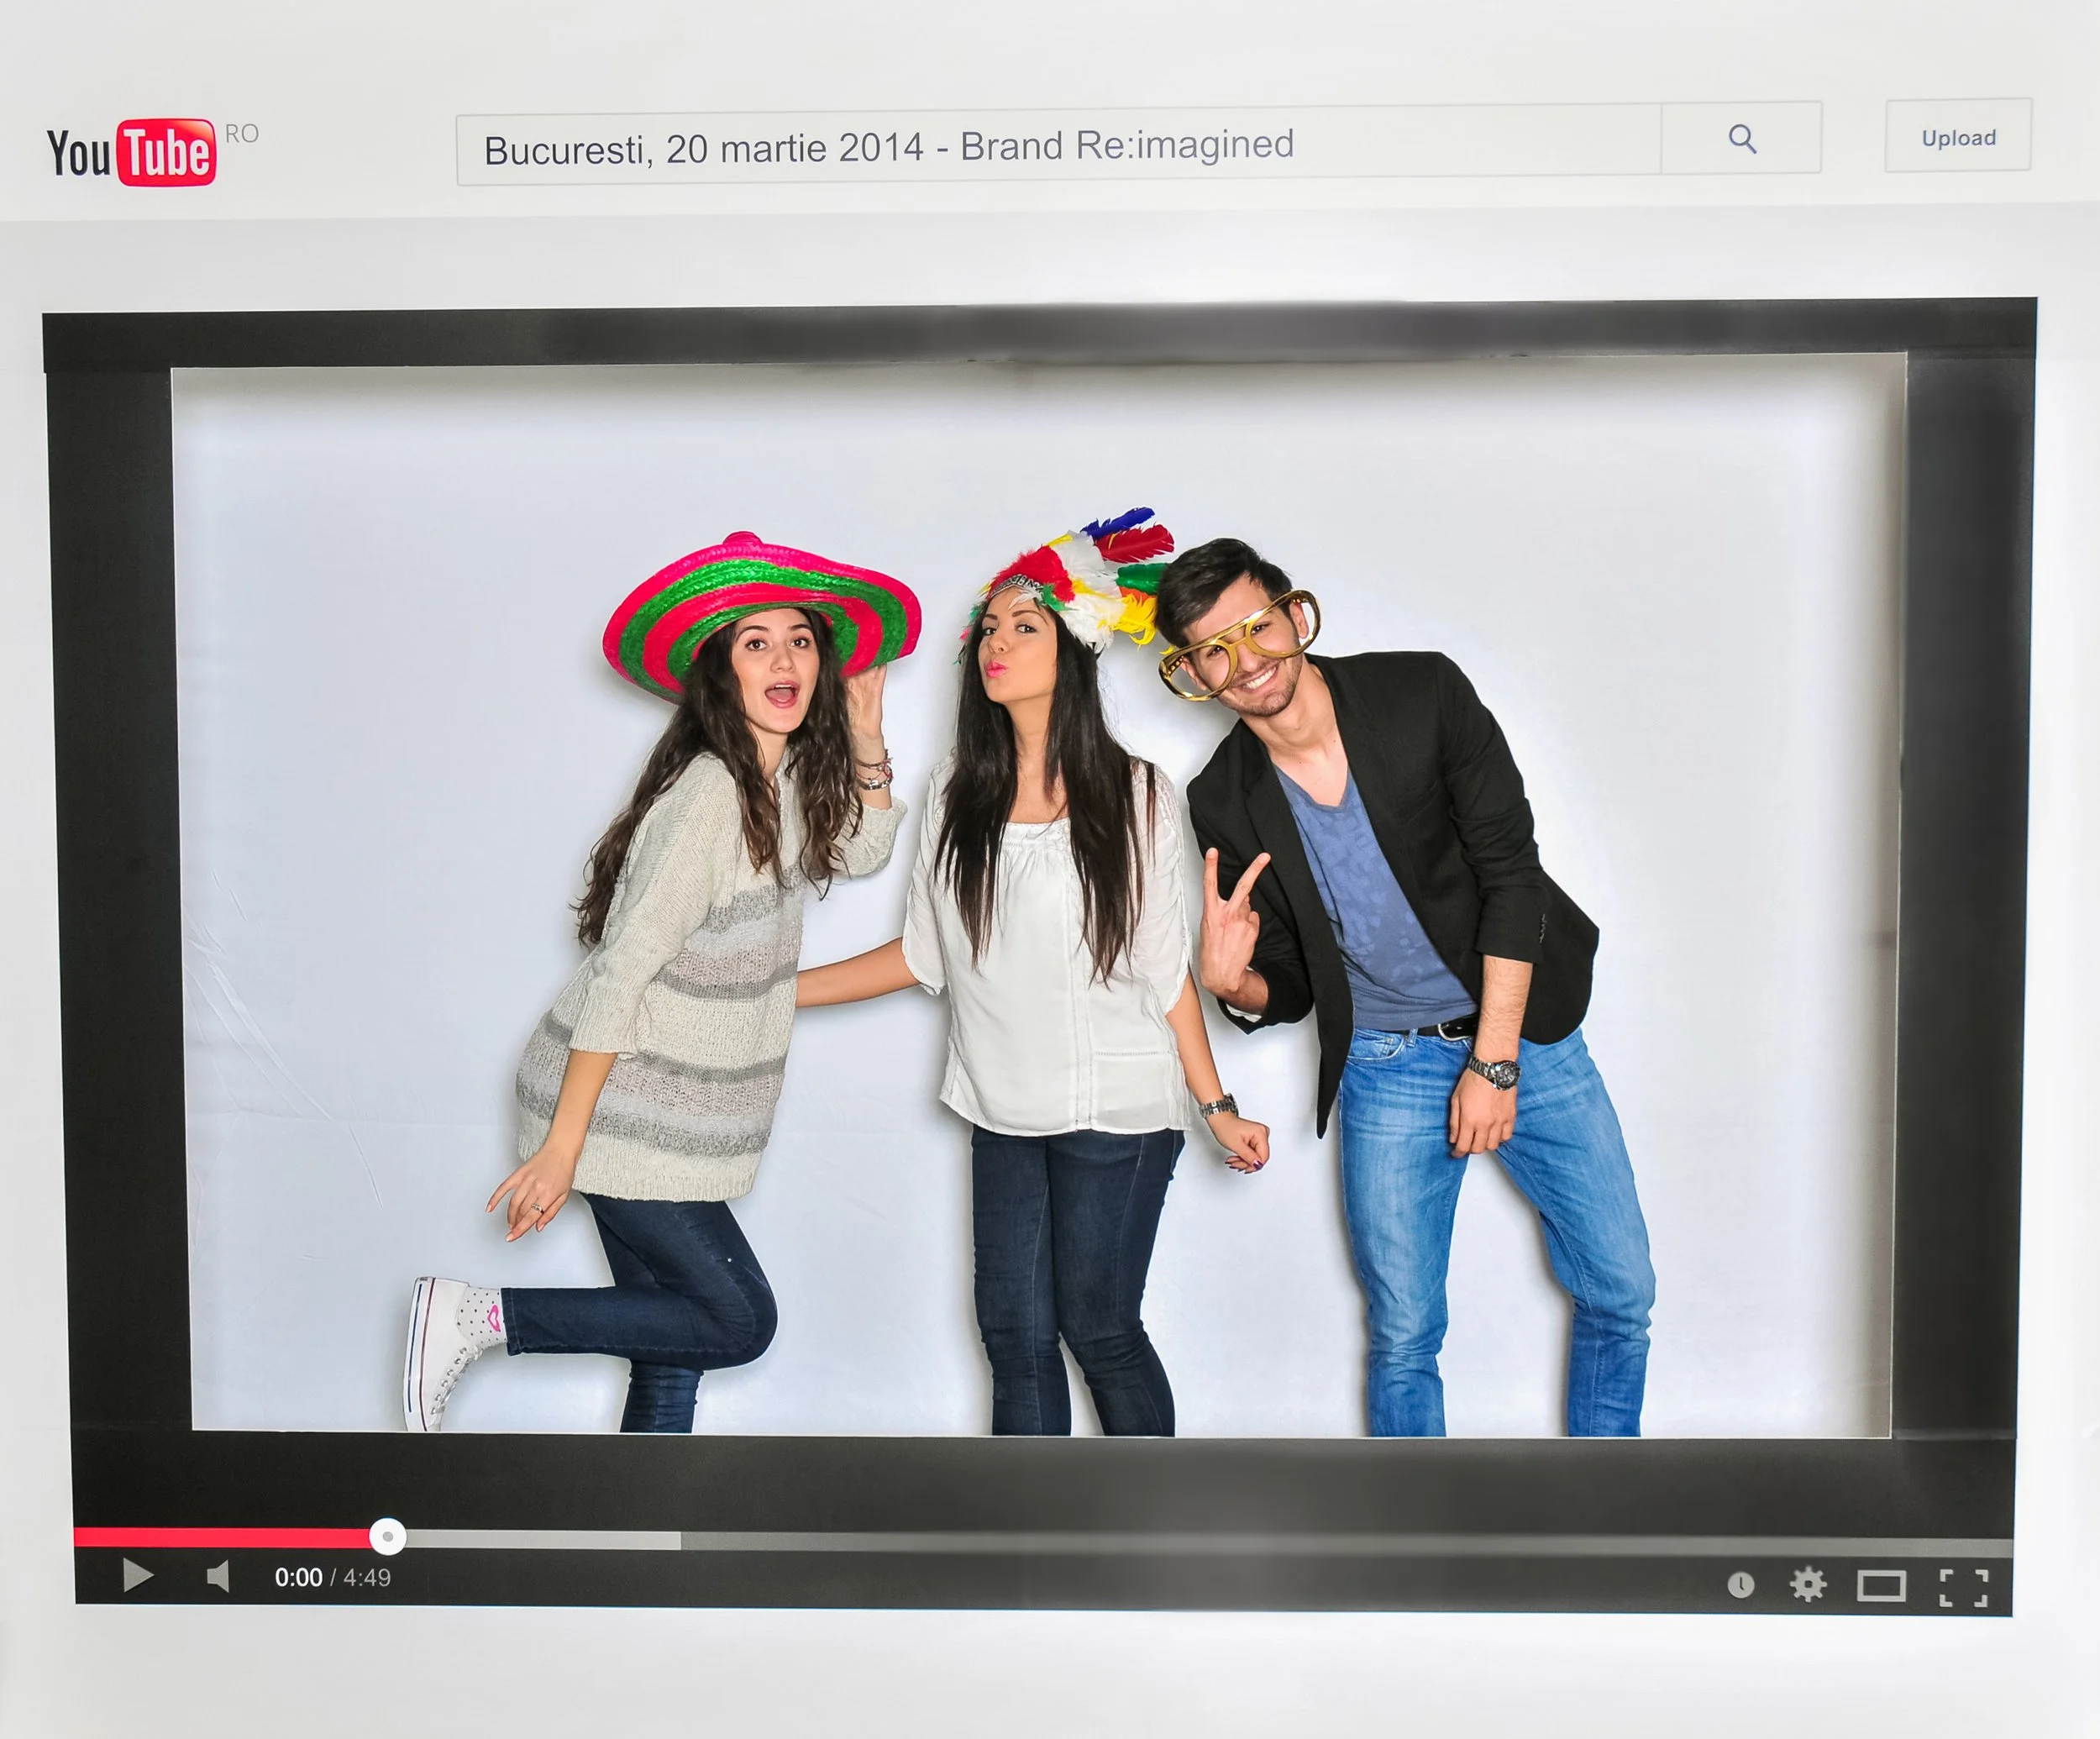The height and width of the screenshot is (1739, 2100).
Task: Click the 0:00 current time readout
Action: (x=298, y=1578)
